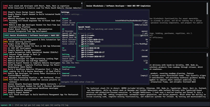
Task: Select the gpt-5.2-codex model in the list
Action: (x=88, y=36)
